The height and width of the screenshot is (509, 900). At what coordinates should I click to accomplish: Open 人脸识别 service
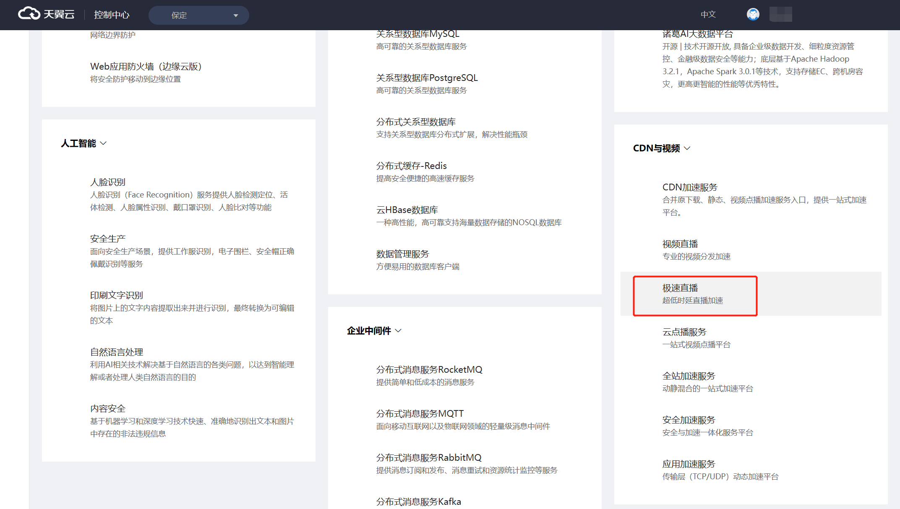click(x=108, y=182)
